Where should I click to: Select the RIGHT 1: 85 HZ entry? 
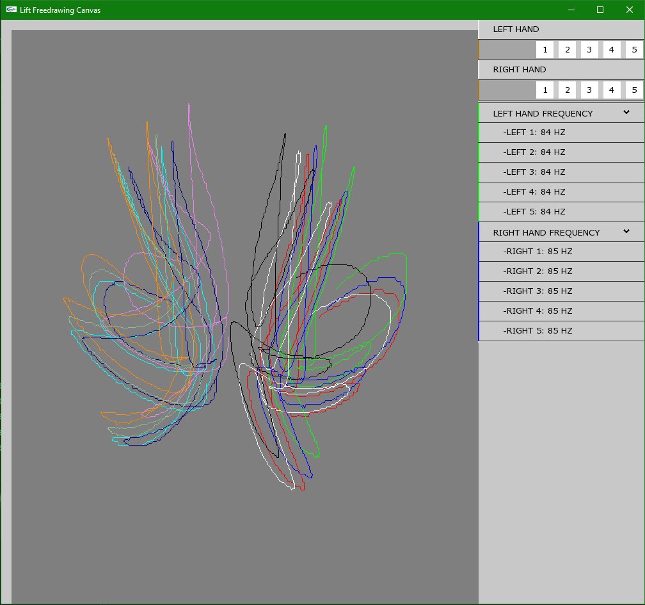coord(537,252)
